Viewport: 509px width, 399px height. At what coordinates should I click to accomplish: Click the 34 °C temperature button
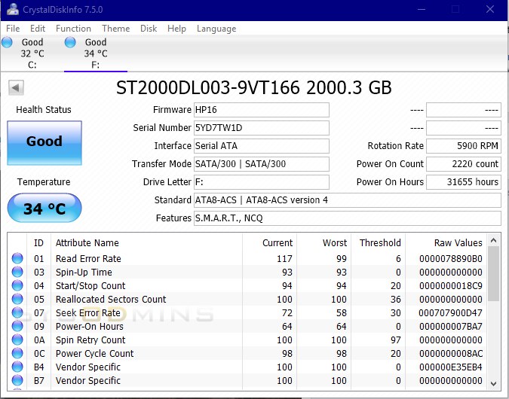(44, 208)
